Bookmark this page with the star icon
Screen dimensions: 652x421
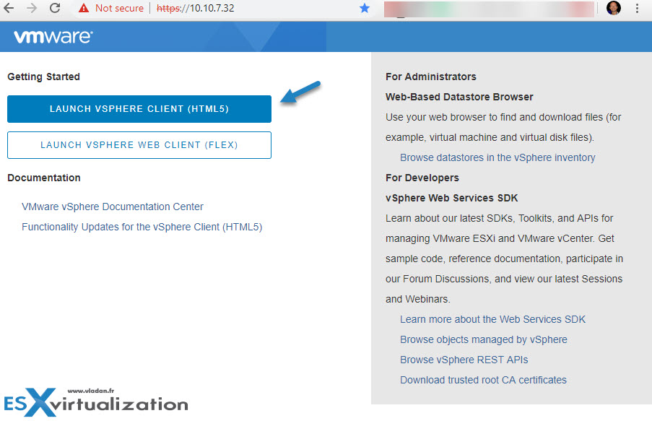(365, 8)
